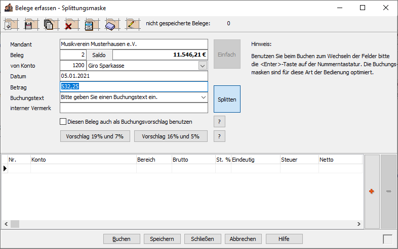Image resolution: width=398 pixels, height=249 pixels.
Task: Click the empty checkbox in bottom-right corner
Action: [387, 239]
